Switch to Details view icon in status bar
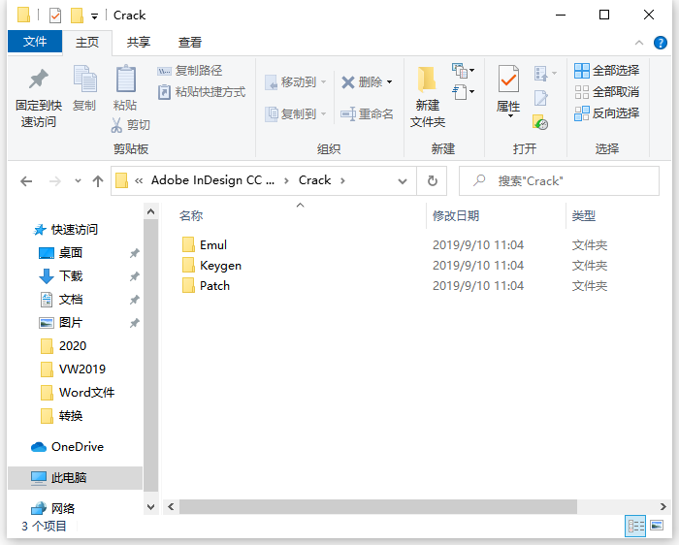The image size is (679, 545). coord(635,526)
